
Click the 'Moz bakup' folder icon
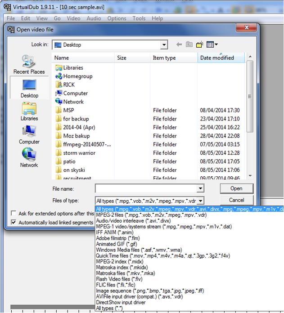(x=59, y=136)
